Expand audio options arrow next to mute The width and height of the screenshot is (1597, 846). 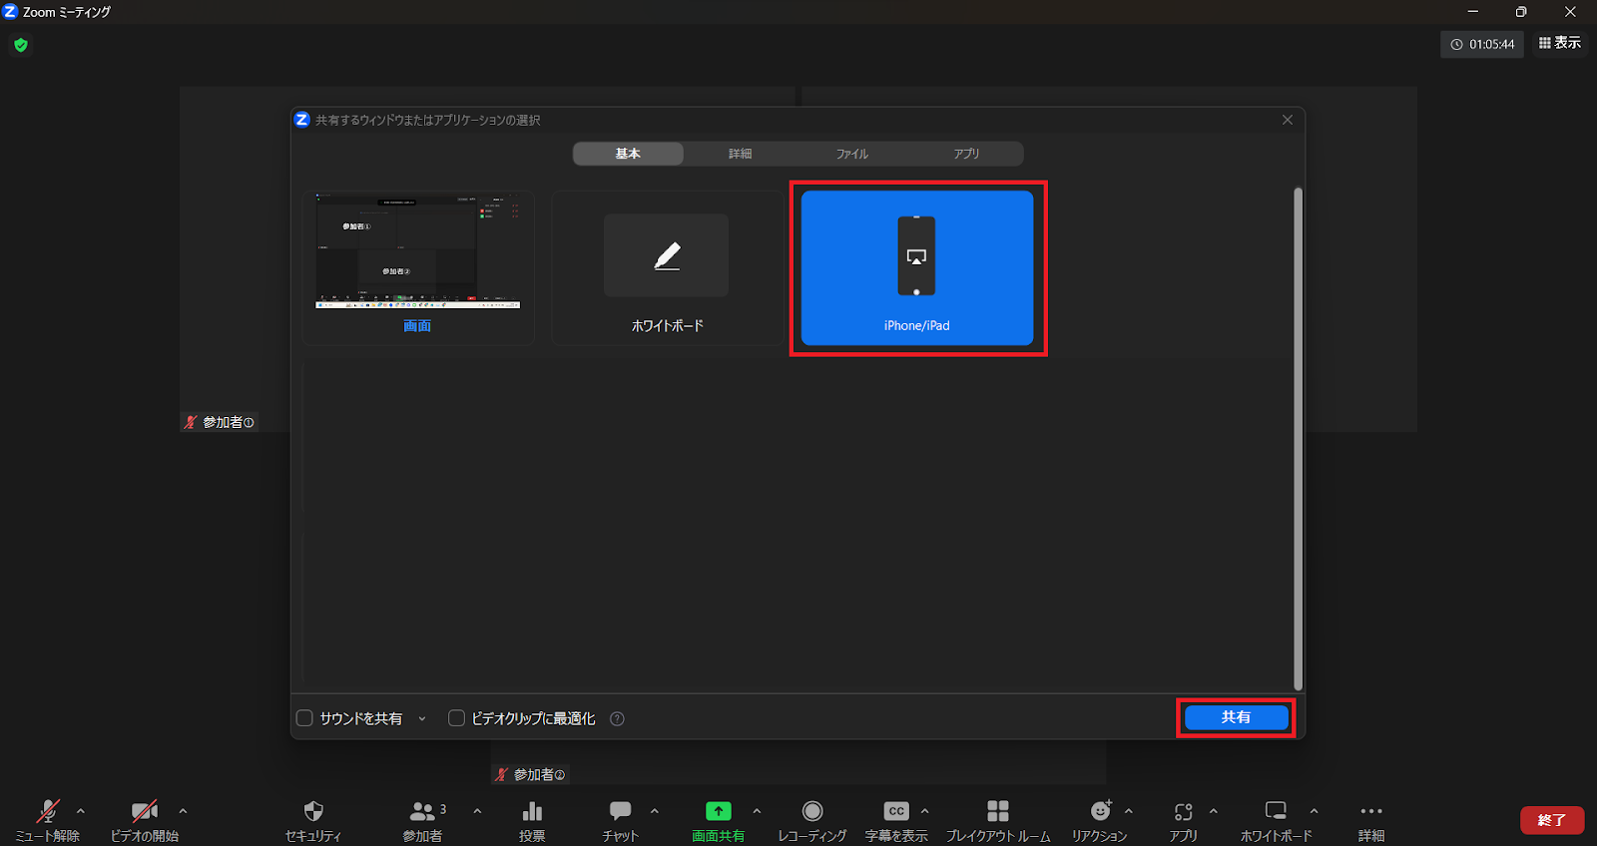click(x=81, y=811)
